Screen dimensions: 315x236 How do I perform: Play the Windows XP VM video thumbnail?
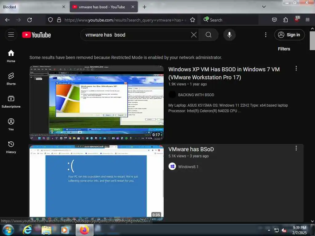click(x=97, y=103)
